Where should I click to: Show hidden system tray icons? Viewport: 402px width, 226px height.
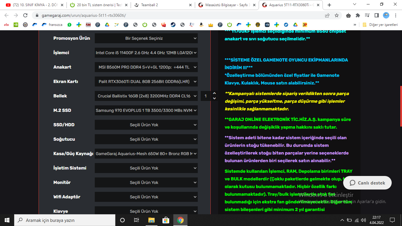[342, 220]
